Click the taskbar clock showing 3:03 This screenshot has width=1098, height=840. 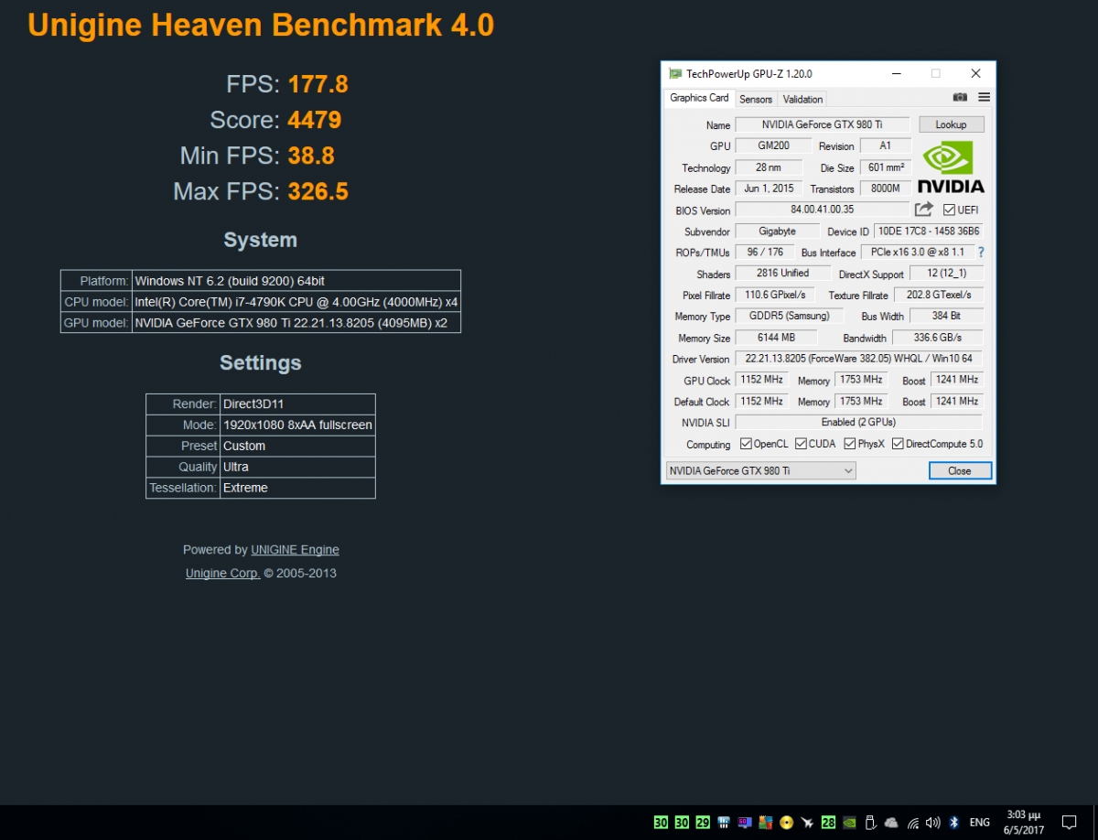(x=1023, y=822)
